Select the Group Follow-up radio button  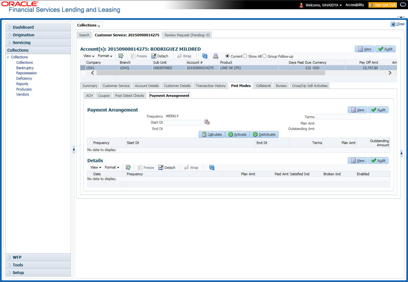point(264,56)
